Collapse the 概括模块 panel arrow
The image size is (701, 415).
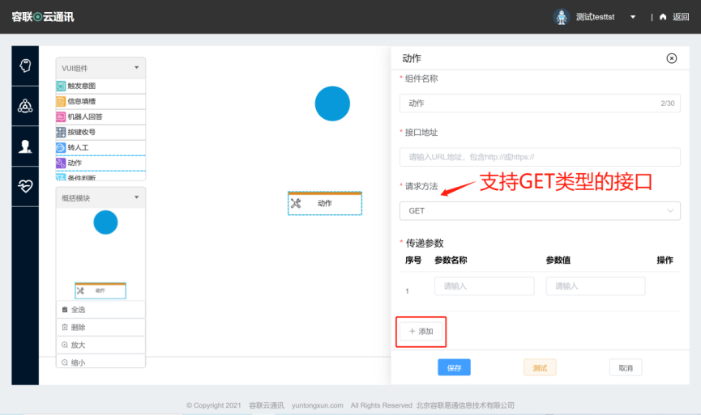[x=137, y=197]
